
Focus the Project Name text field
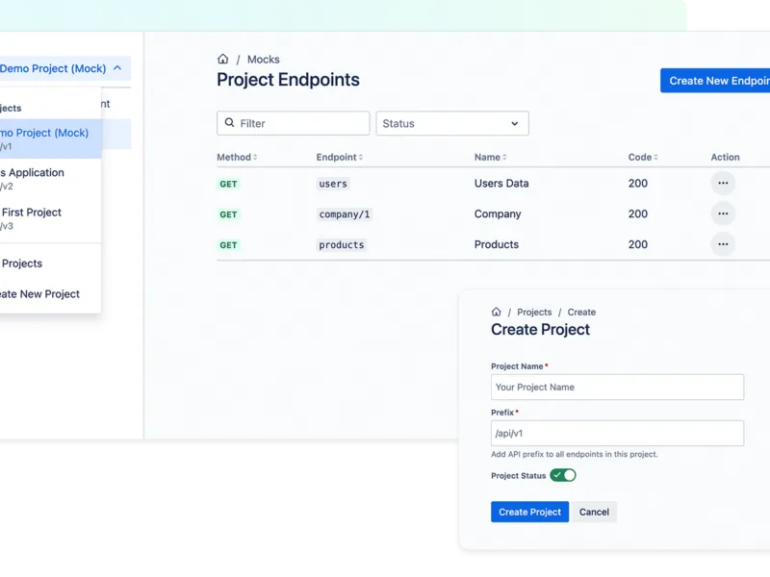[617, 387]
